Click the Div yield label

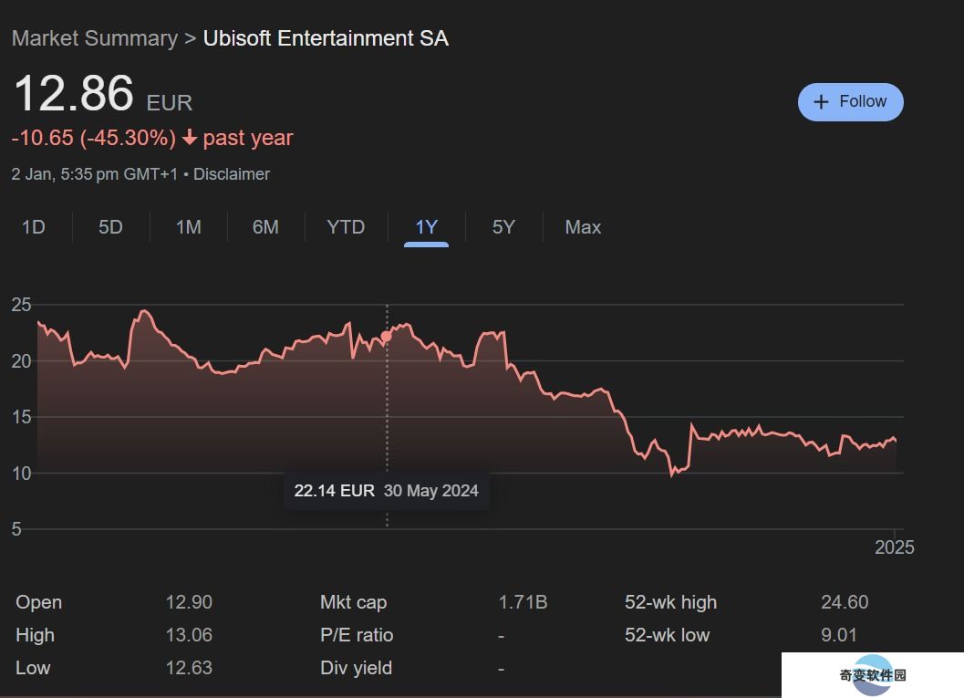pyautogui.click(x=356, y=668)
